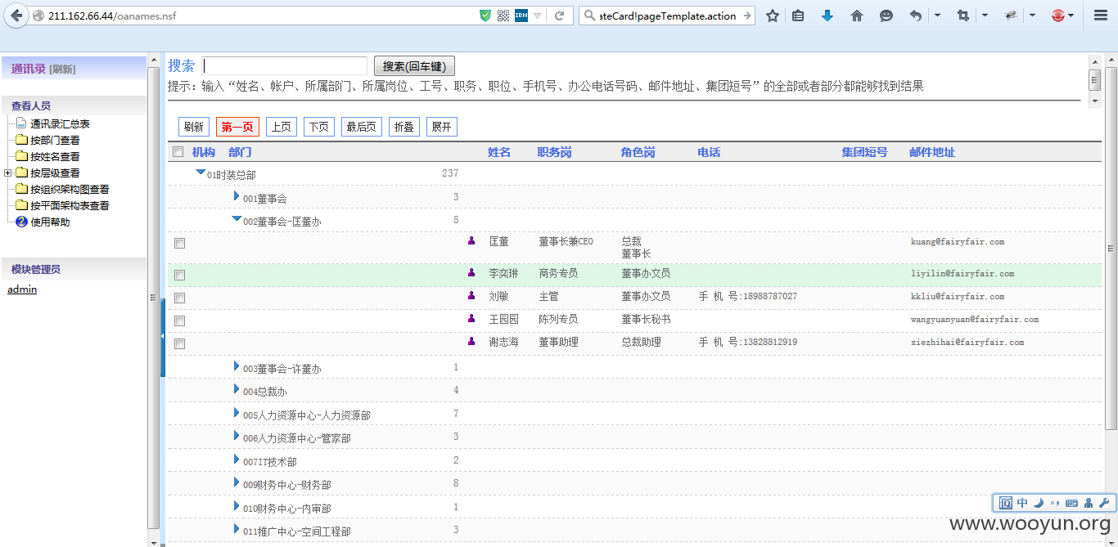Expand the 004总裁办 department
Image resolution: width=1118 pixels, height=547 pixels.
click(237, 389)
